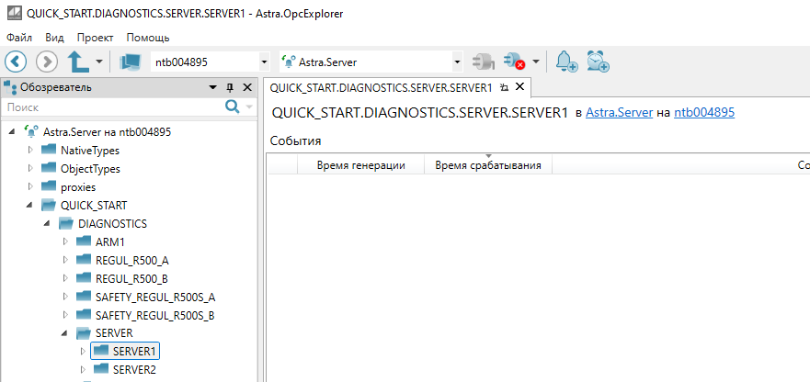Click the add alarm clock icon

pos(599,62)
